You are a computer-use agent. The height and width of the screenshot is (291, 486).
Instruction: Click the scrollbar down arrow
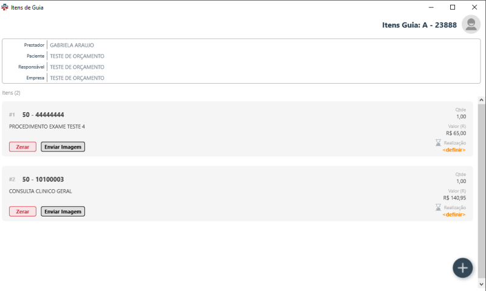pos(481,284)
